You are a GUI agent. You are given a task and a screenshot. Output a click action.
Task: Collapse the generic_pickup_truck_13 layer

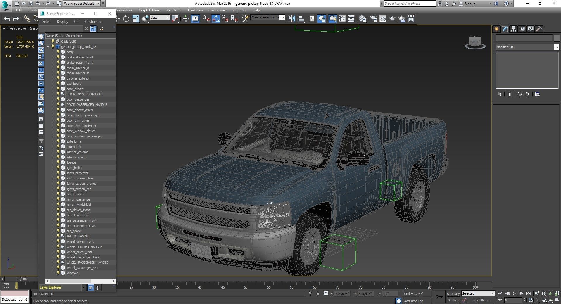click(x=48, y=47)
